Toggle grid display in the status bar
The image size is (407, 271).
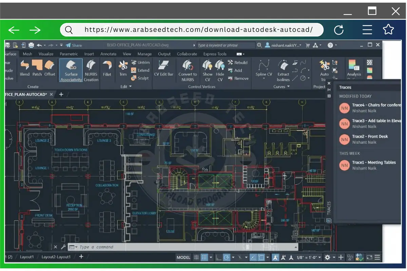tap(196, 257)
